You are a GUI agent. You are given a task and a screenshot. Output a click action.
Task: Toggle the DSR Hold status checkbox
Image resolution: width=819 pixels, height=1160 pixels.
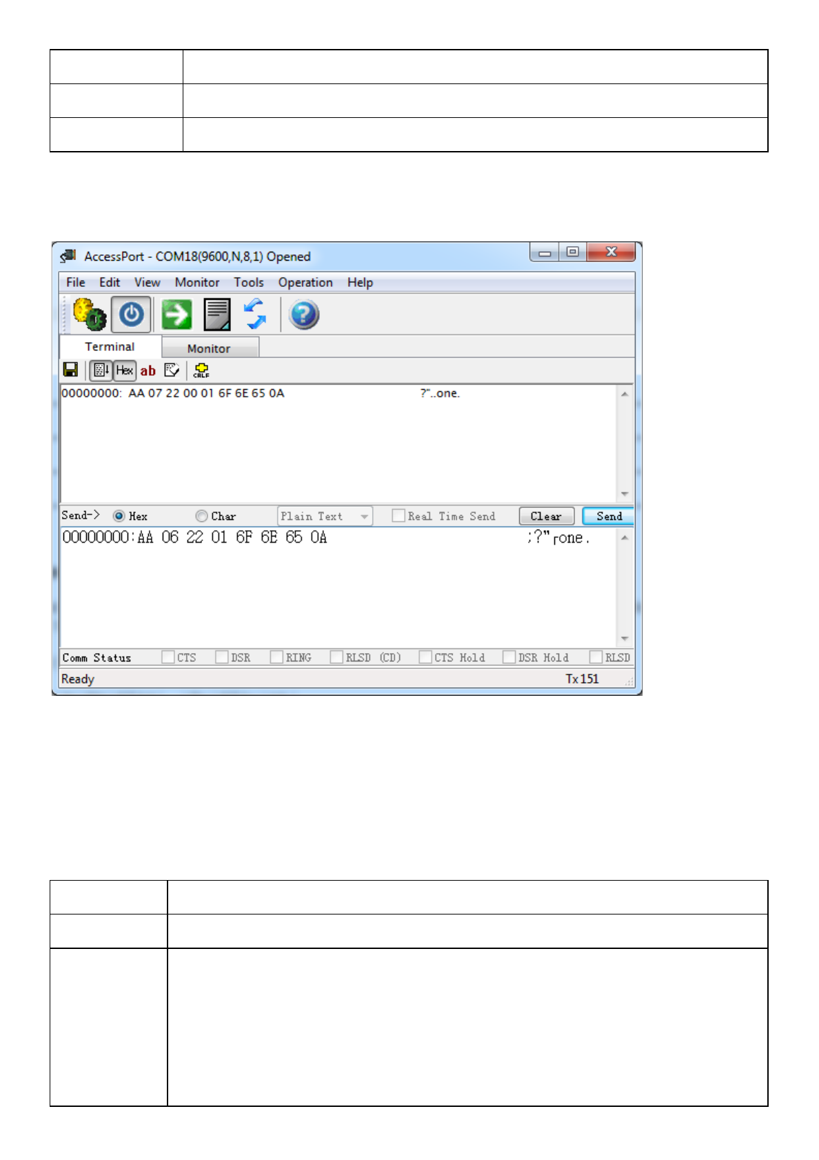[509, 657]
